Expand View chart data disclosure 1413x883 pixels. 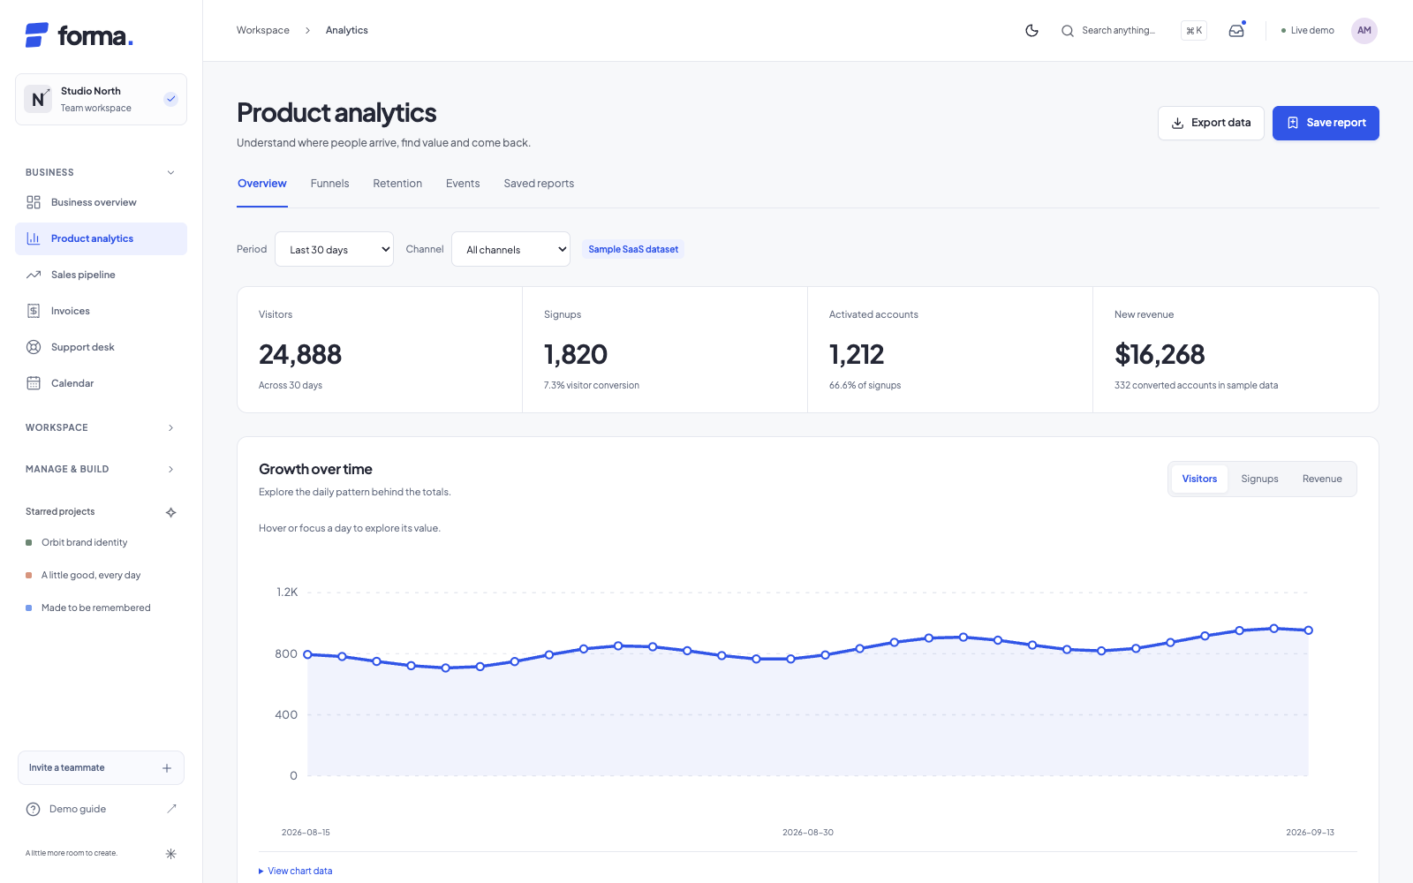296,871
